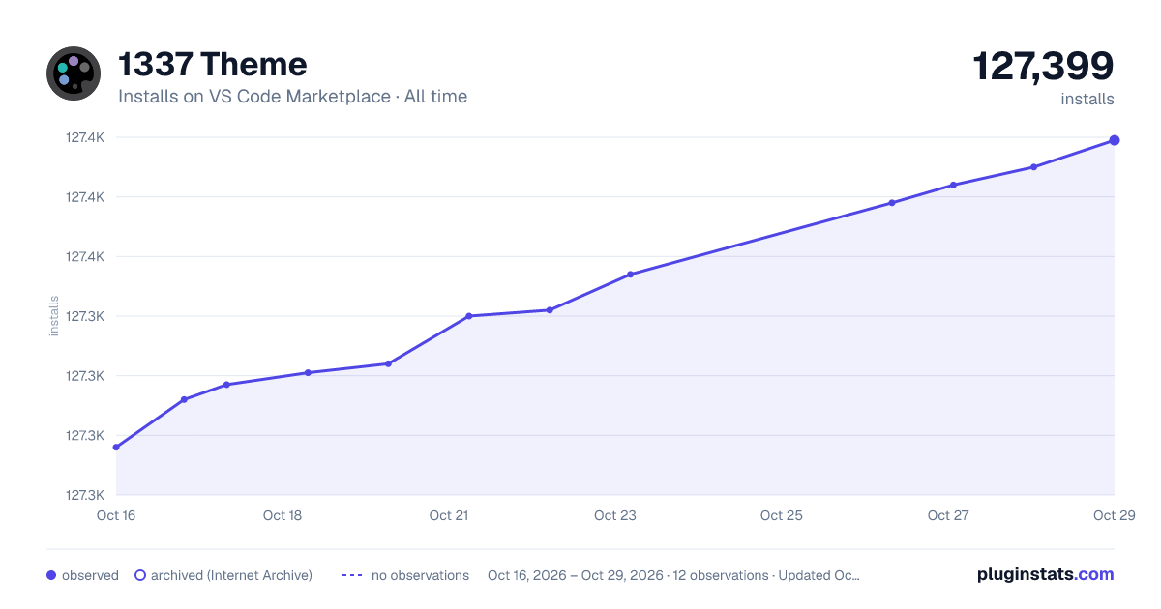Click the hollow 'archived (Internet Archive)' legend marker

(x=140, y=575)
